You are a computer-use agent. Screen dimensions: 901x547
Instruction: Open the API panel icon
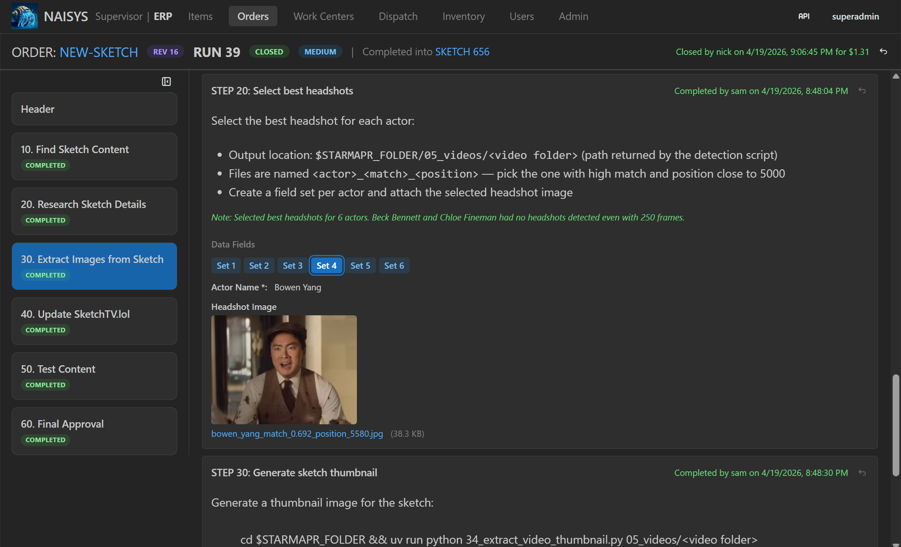pos(804,16)
